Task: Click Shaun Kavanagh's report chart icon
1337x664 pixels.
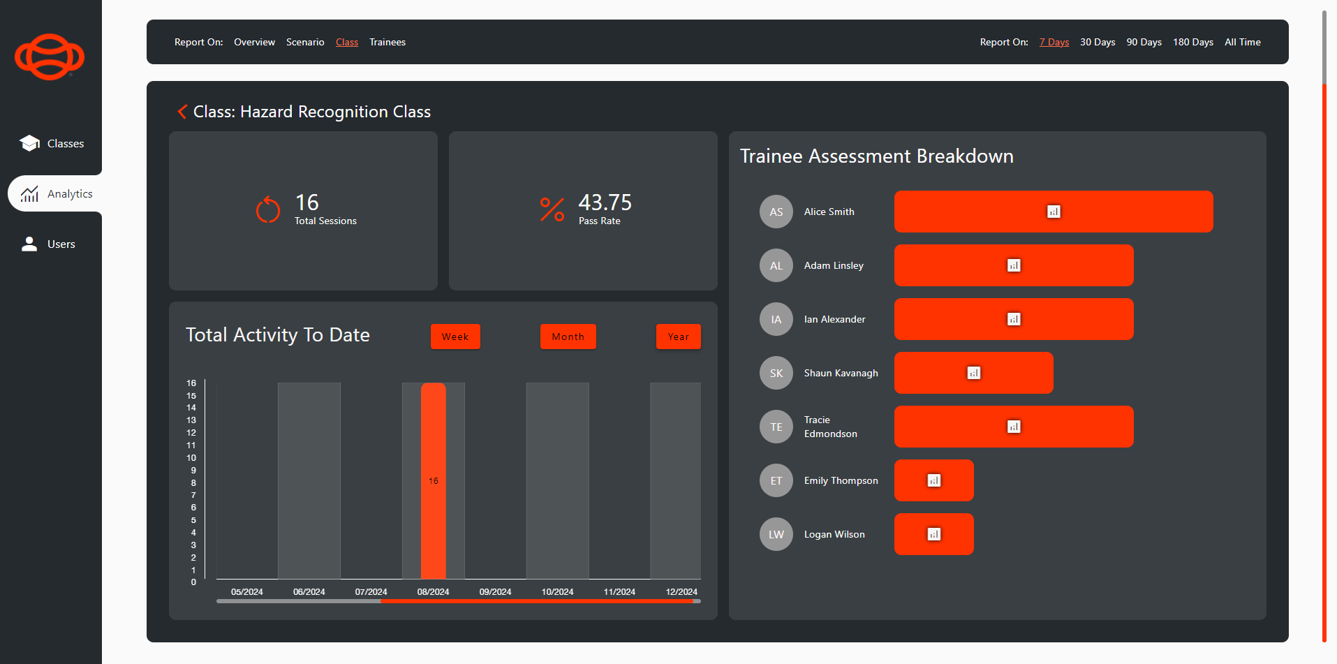Action: click(x=973, y=373)
